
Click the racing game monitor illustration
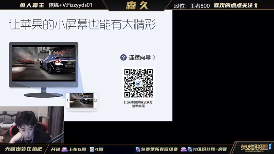[44, 69]
